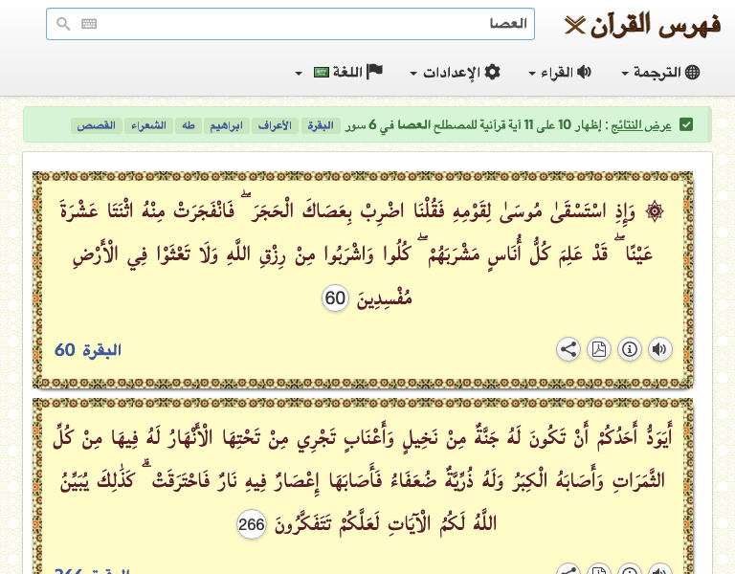Focus the search field containing العصا
Screen dimensions: 735x574
[290, 24]
